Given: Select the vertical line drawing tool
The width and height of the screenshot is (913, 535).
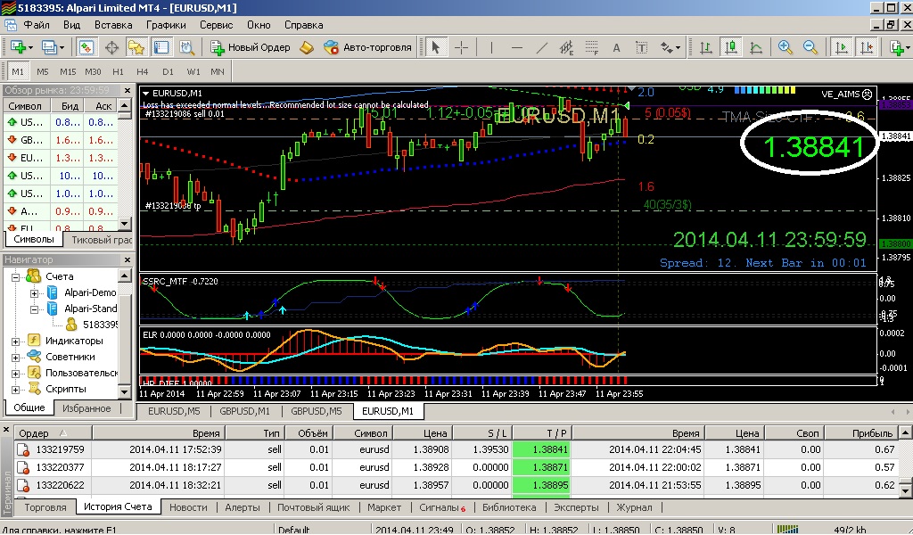Looking at the screenshot, I should click(492, 48).
